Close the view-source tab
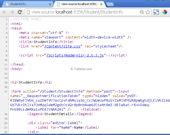 101,4
